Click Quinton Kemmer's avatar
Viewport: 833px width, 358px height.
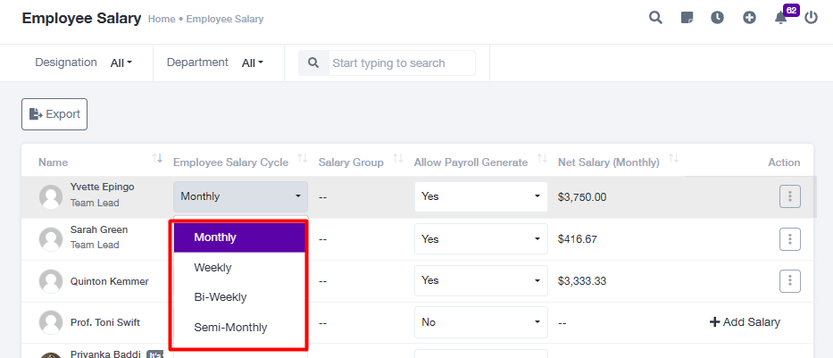click(51, 281)
